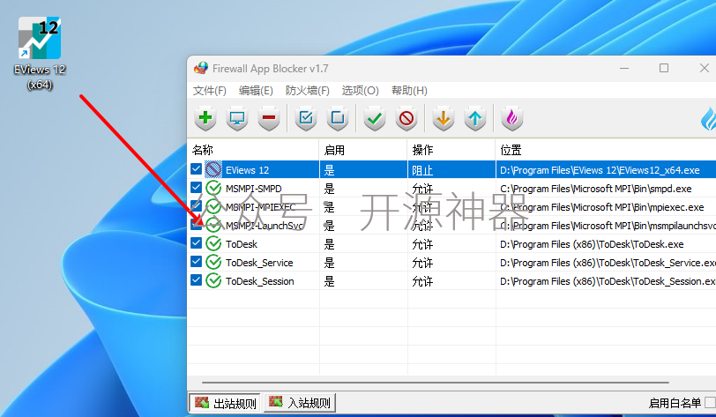Uncheck the MSMPI-MPIEXEC rule checkbox
This screenshot has width=716, height=417.
pos(197,206)
